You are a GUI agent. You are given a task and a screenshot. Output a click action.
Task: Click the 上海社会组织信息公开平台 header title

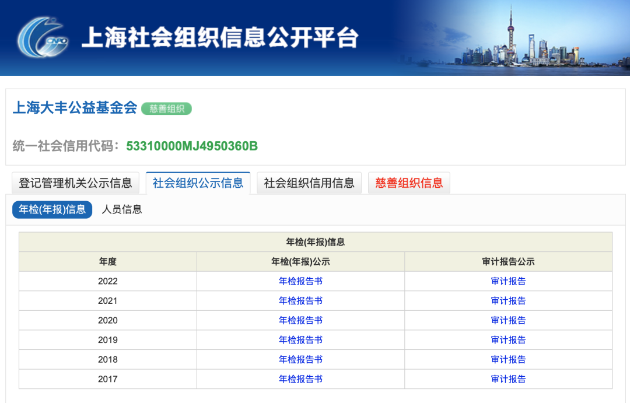point(220,38)
